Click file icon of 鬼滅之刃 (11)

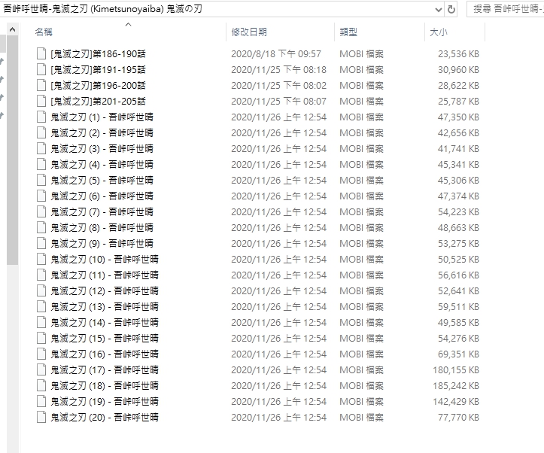41,275
